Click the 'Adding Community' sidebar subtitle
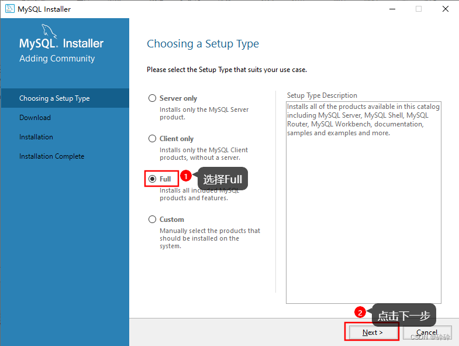The height and width of the screenshot is (346, 459). 57,59
